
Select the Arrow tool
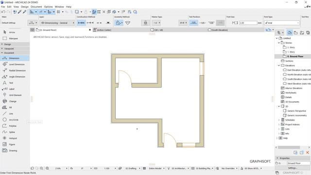12,32
